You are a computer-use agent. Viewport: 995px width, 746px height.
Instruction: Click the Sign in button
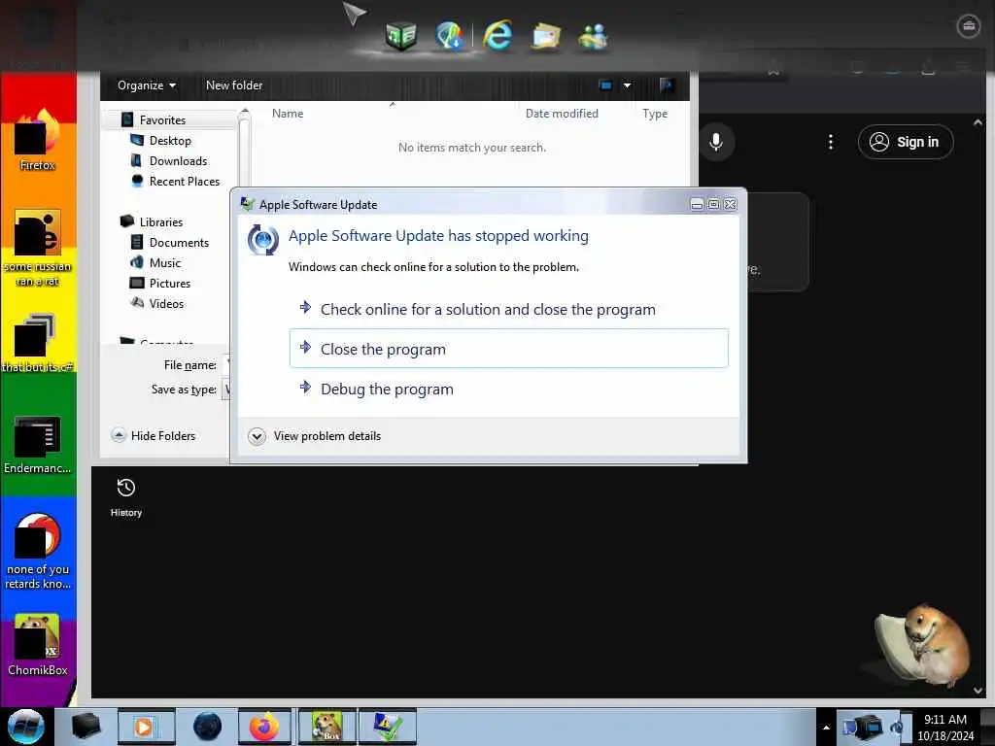click(x=905, y=142)
